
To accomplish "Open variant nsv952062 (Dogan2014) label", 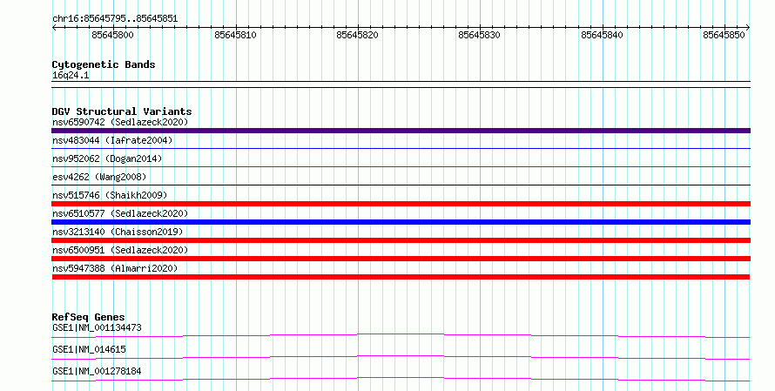I will tap(107, 158).
